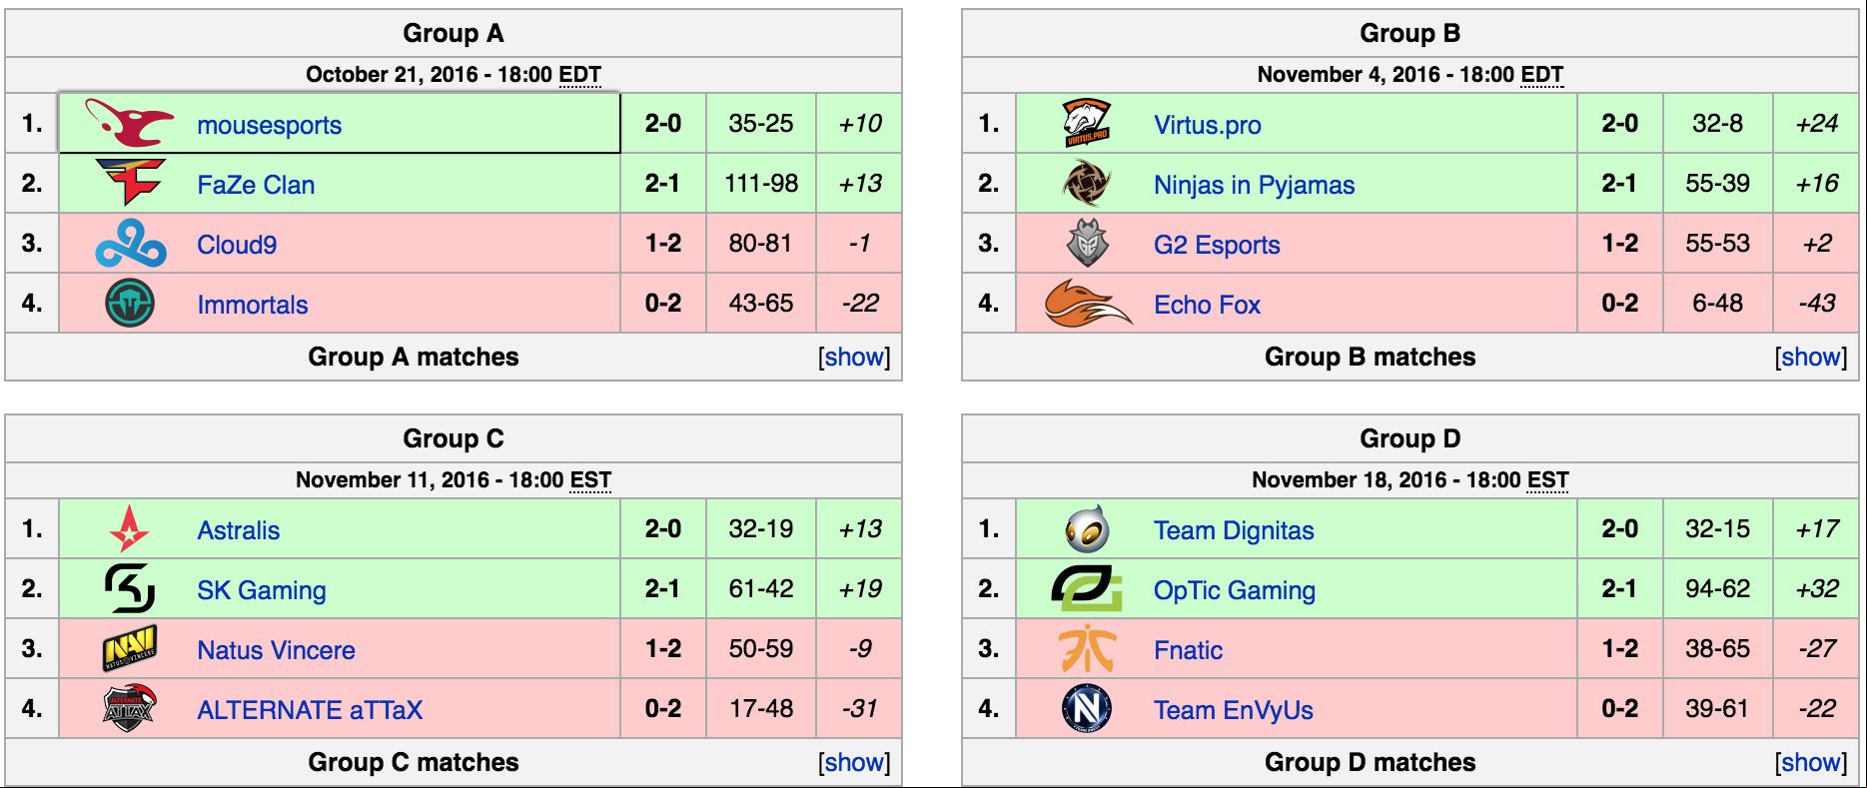Image resolution: width=1867 pixels, height=788 pixels.
Task: Click the Echo Fox logo icon
Action: point(1087,304)
